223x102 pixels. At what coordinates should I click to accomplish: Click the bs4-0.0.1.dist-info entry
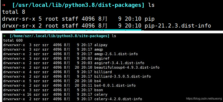115,85
